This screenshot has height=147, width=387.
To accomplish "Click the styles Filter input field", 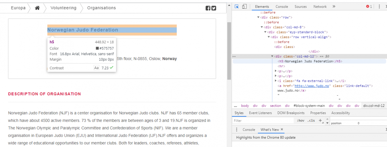I will [x=263, y=121].
